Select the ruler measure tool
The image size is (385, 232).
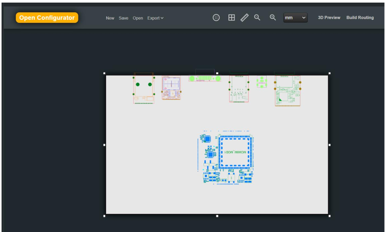[x=245, y=18]
